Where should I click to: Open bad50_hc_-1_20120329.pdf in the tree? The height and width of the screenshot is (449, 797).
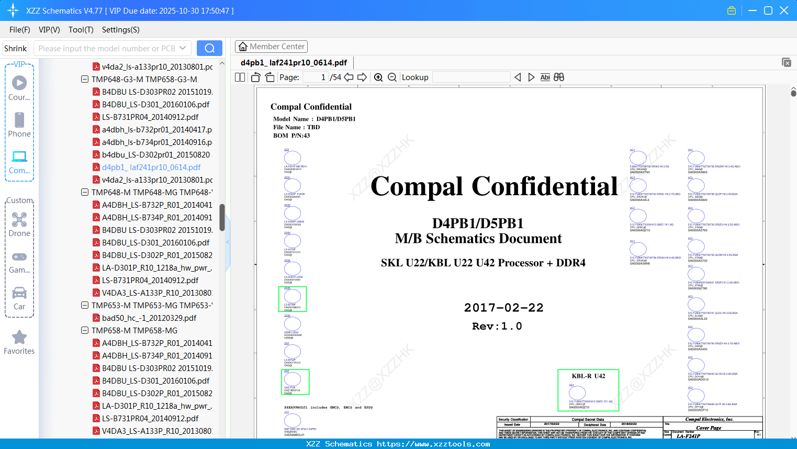(x=144, y=318)
